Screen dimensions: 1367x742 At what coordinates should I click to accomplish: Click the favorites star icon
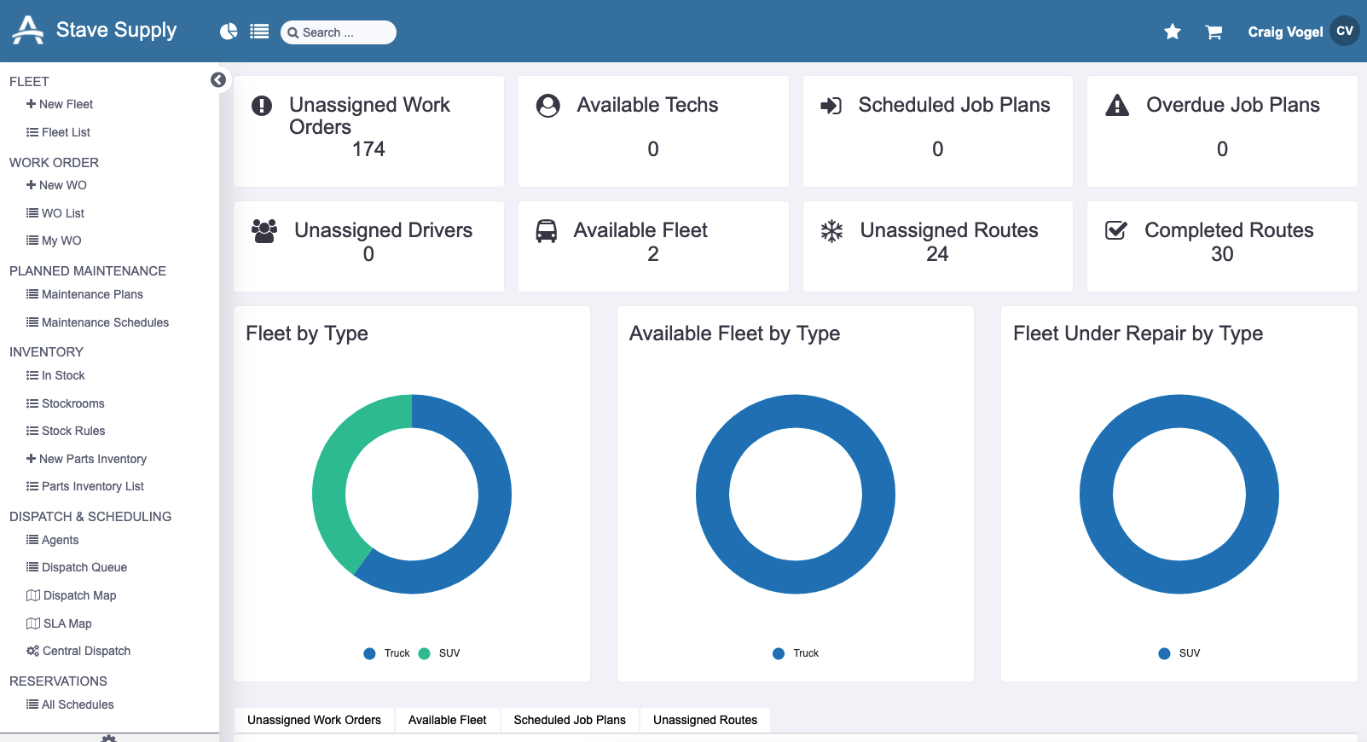[1173, 32]
